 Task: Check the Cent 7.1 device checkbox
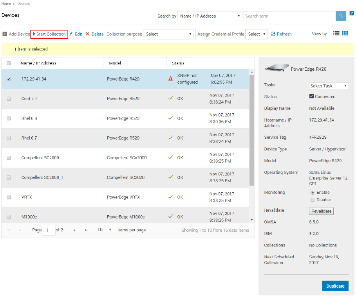(x=9, y=98)
